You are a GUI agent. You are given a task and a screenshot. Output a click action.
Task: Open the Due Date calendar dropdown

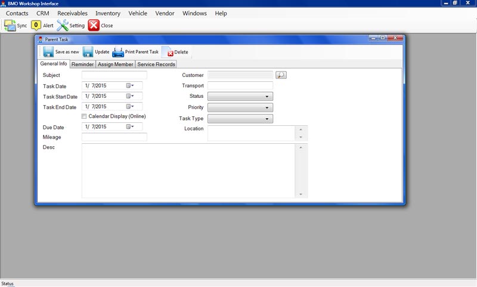tap(130, 126)
